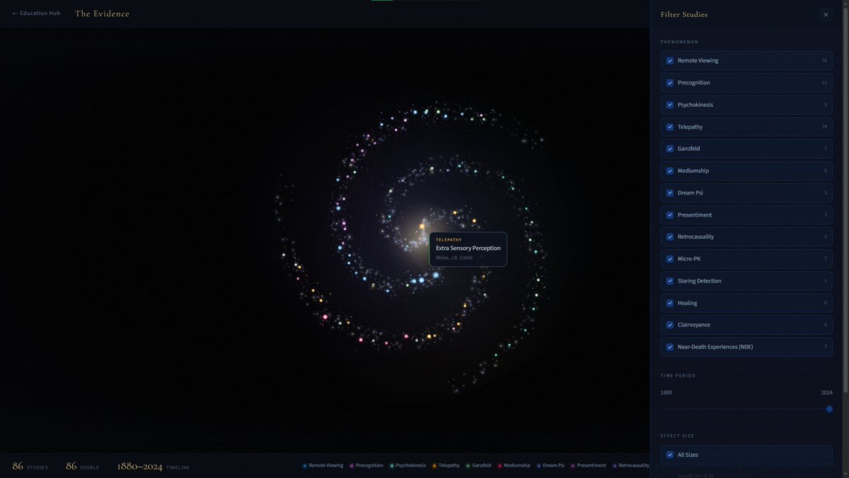Click the Psychokinesis legend dot
Image resolution: width=849 pixels, height=478 pixels.
tap(392, 466)
